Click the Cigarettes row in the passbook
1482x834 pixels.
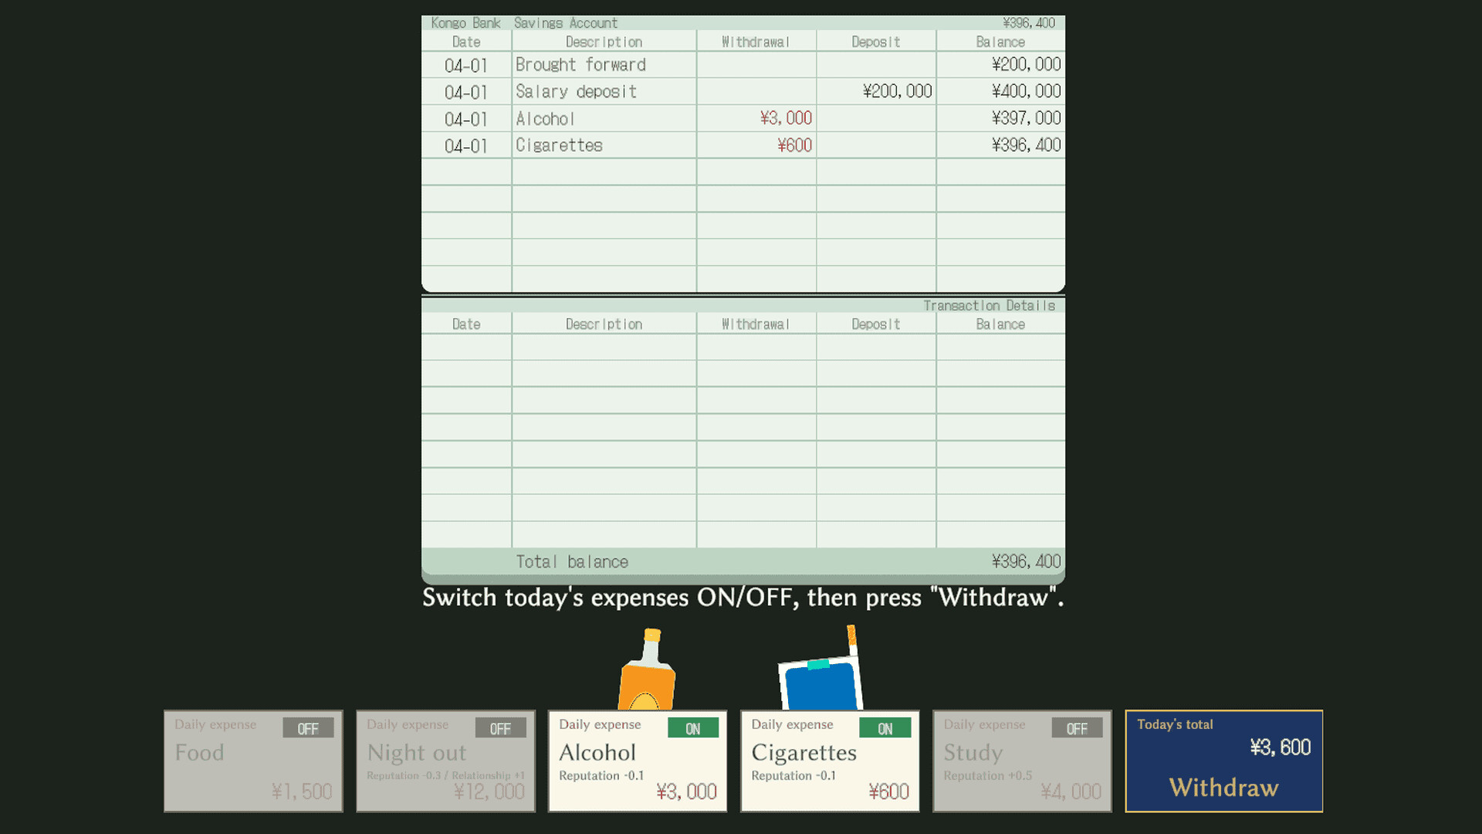(x=743, y=145)
